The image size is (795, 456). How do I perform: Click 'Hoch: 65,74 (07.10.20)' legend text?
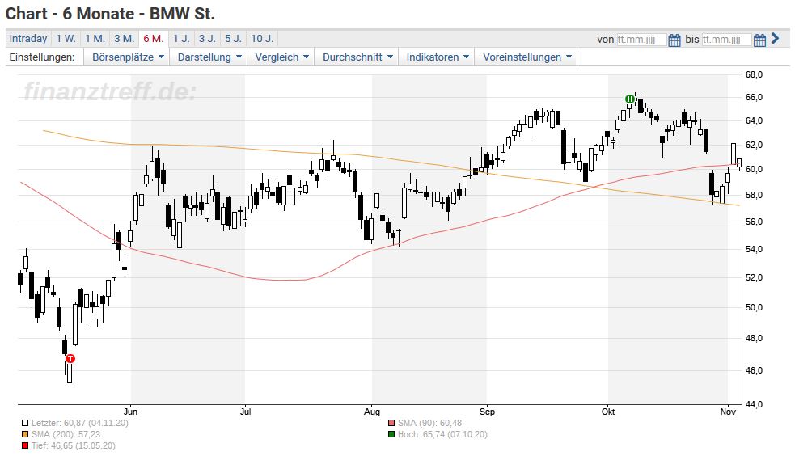coord(442,434)
